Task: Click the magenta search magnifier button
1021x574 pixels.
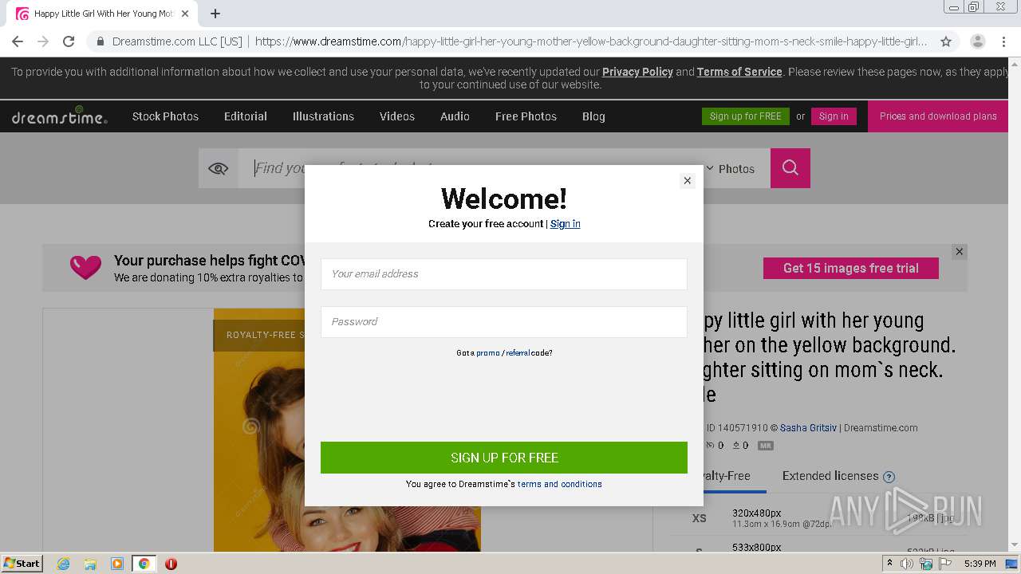Action: click(790, 167)
